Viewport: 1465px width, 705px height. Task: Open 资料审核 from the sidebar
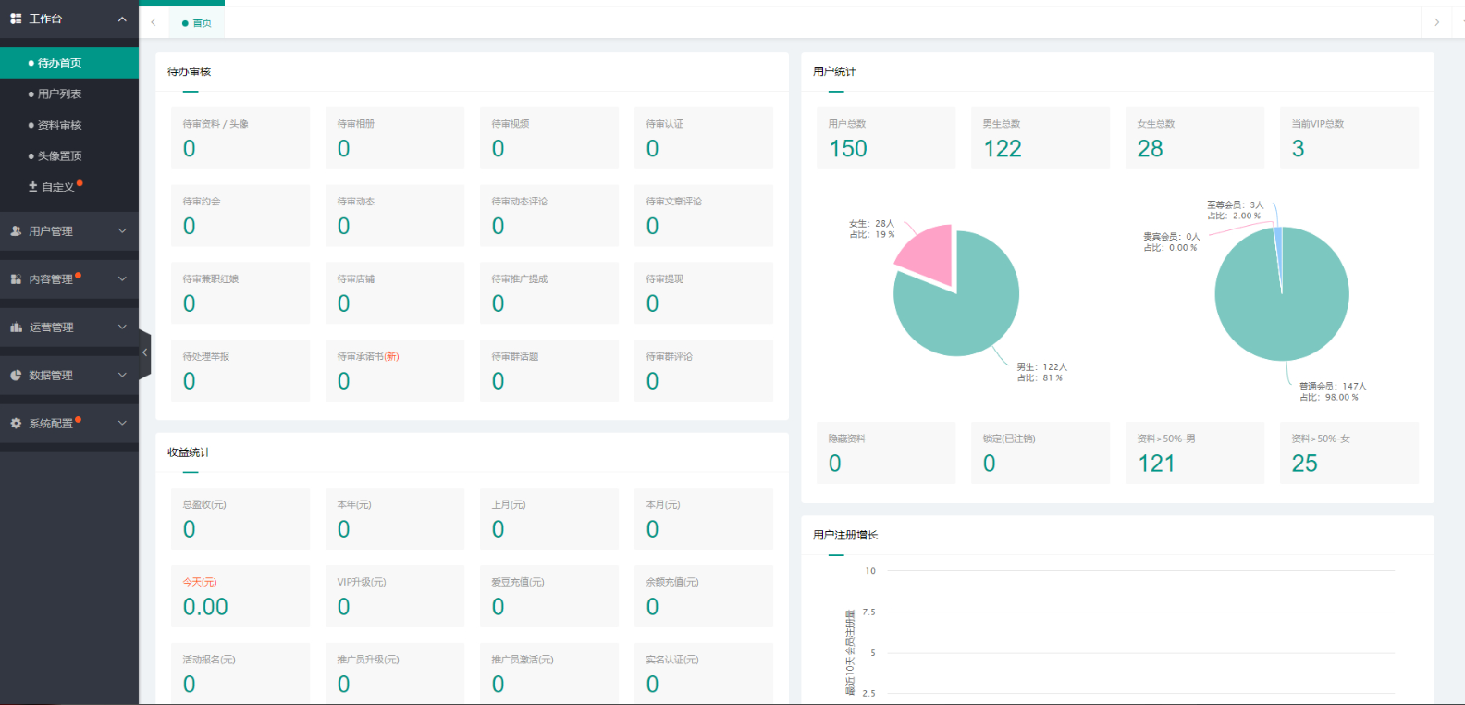pyautogui.click(x=59, y=125)
